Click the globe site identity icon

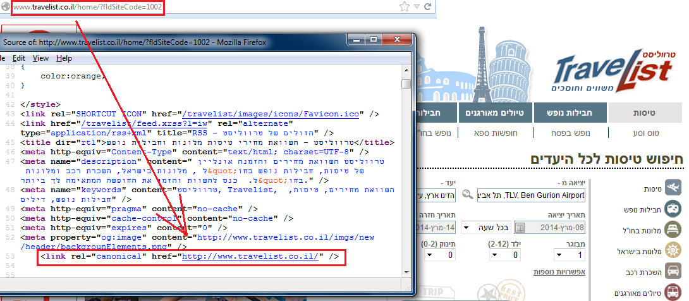(5, 7)
